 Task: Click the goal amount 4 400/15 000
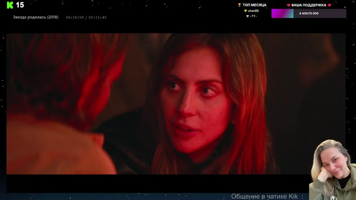(x=309, y=13)
